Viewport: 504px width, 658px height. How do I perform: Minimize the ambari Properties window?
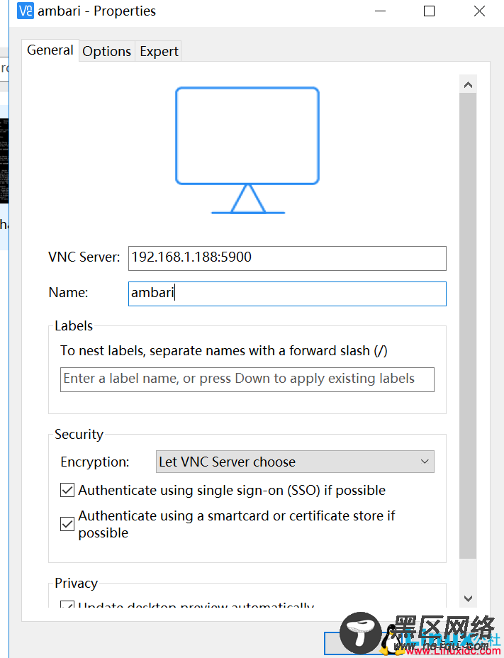(x=380, y=11)
